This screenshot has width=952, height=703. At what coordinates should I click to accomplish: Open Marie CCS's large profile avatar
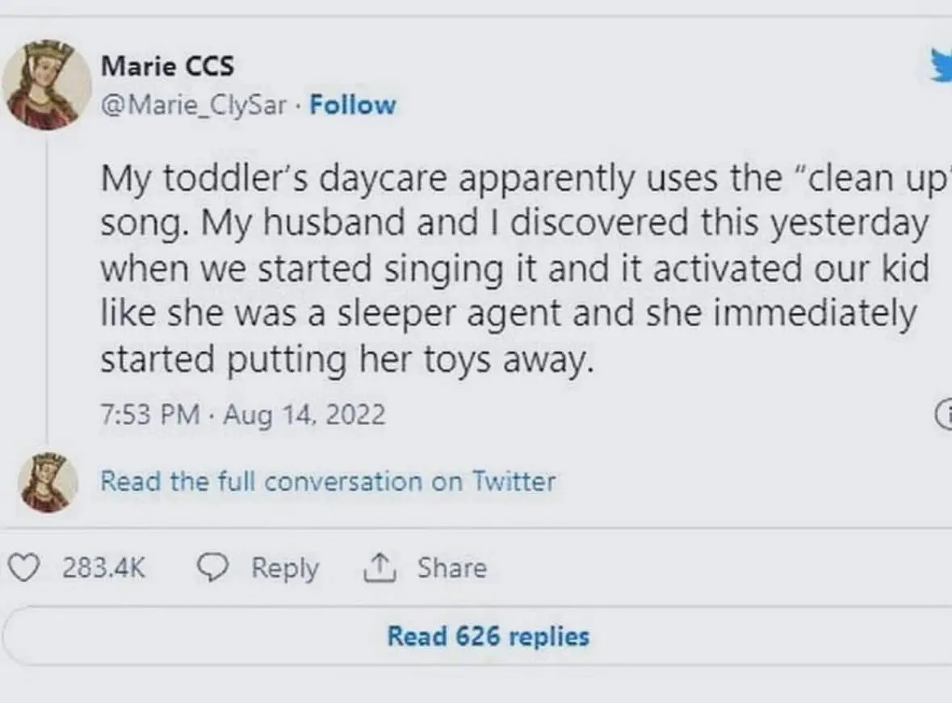(46, 84)
